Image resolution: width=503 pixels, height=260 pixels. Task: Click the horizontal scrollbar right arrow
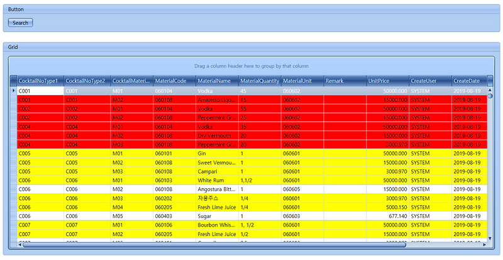[x=484, y=245]
